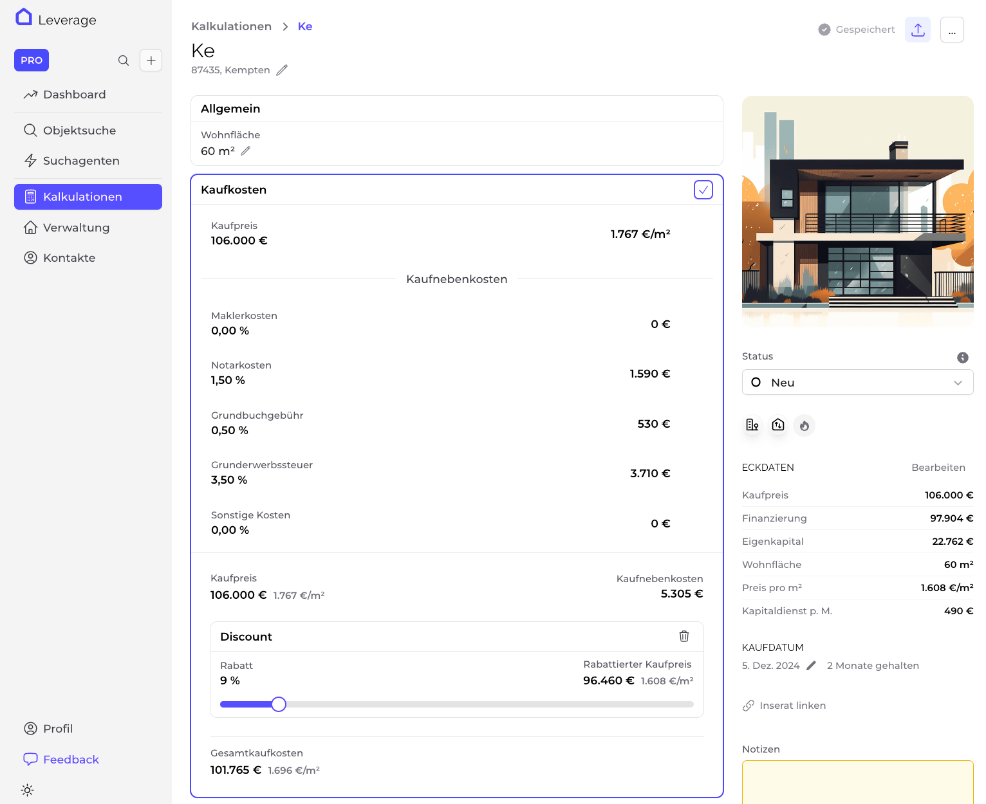Click the Inserat linken link

click(x=792, y=706)
